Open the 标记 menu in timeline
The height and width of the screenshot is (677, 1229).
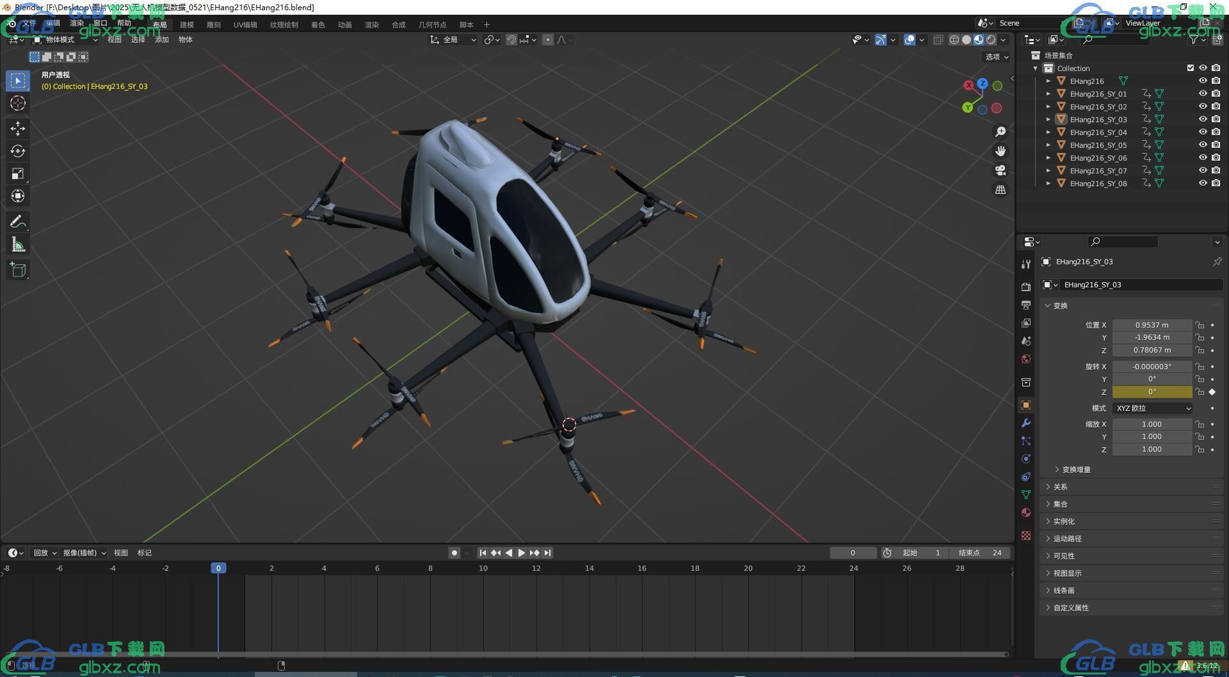tap(145, 553)
